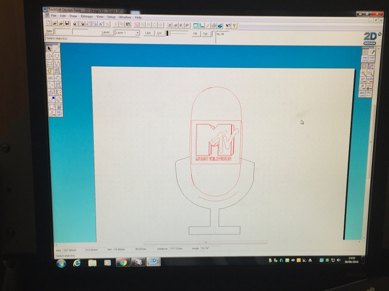The height and width of the screenshot is (291, 389).
Task: Toggle GRID LOCK on or off
Action: (364, 59)
